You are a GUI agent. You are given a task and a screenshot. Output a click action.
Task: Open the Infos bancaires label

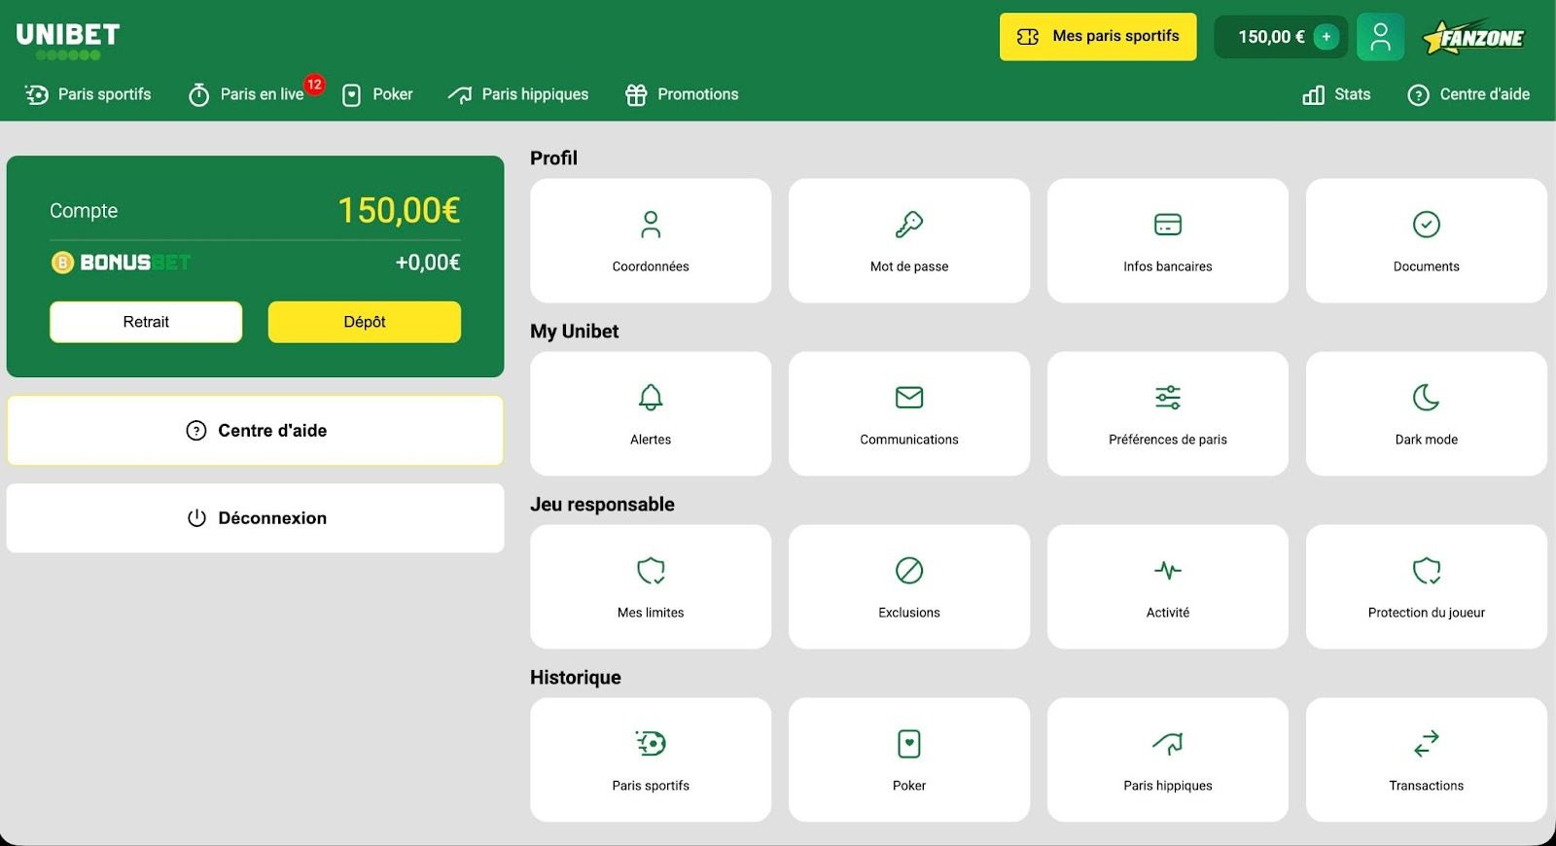pyautogui.click(x=1168, y=266)
